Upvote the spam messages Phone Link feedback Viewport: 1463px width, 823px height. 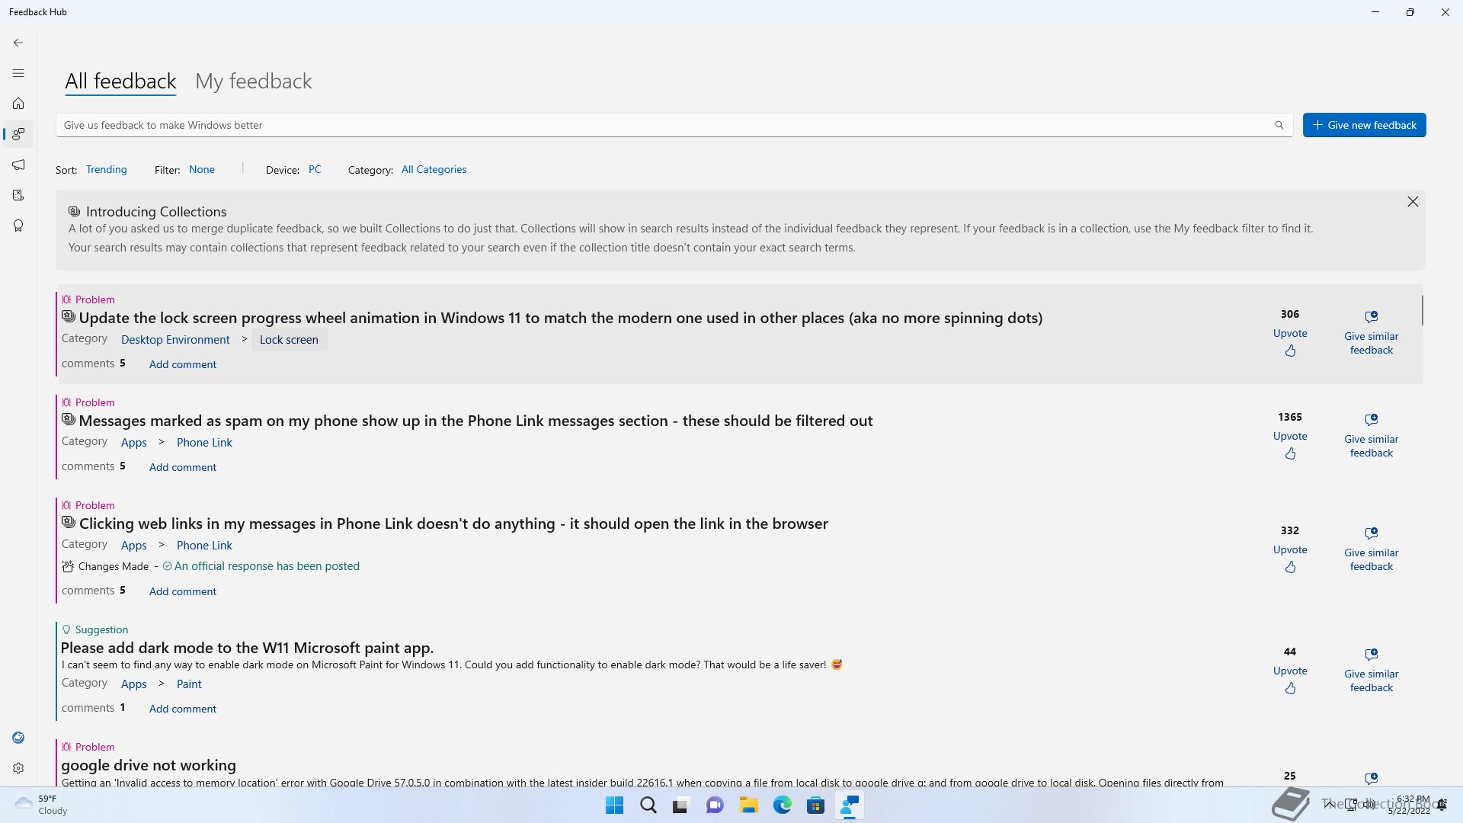pyautogui.click(x=1290, y=445)
